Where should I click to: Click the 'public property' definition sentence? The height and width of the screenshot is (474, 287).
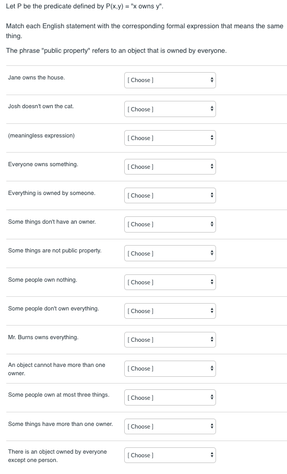click(x=116, y=51)
